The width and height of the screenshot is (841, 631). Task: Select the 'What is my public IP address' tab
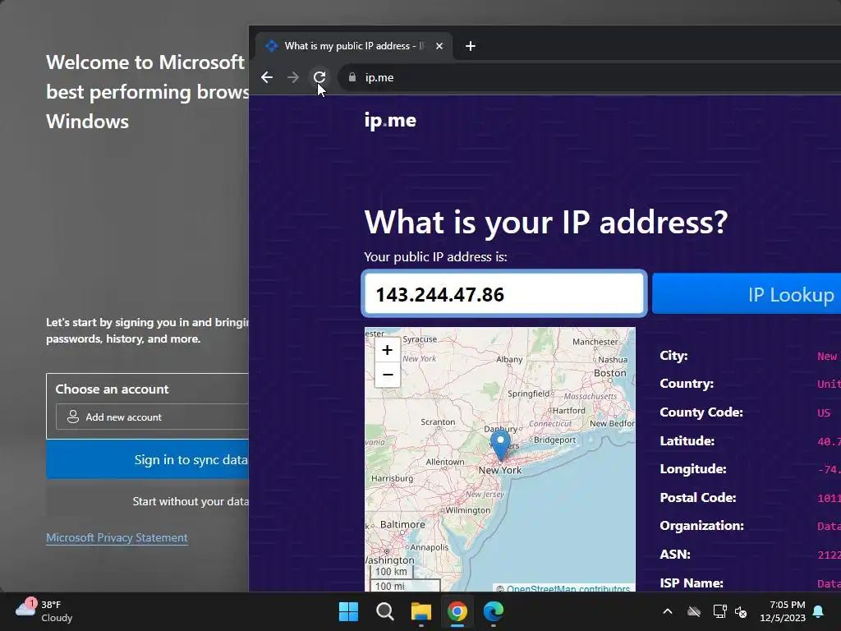[354, 46]
